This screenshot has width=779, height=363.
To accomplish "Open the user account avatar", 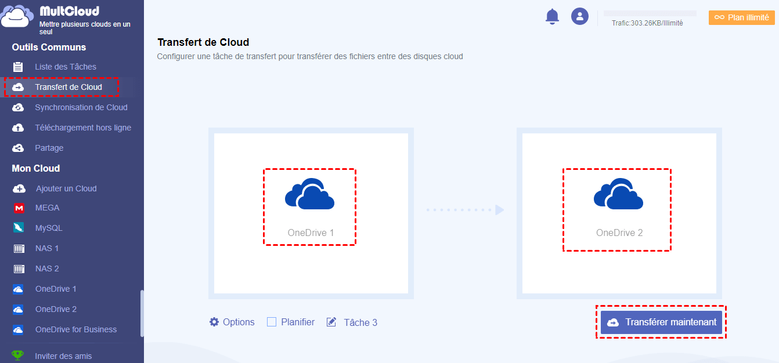I will click(x=580, y=16).
